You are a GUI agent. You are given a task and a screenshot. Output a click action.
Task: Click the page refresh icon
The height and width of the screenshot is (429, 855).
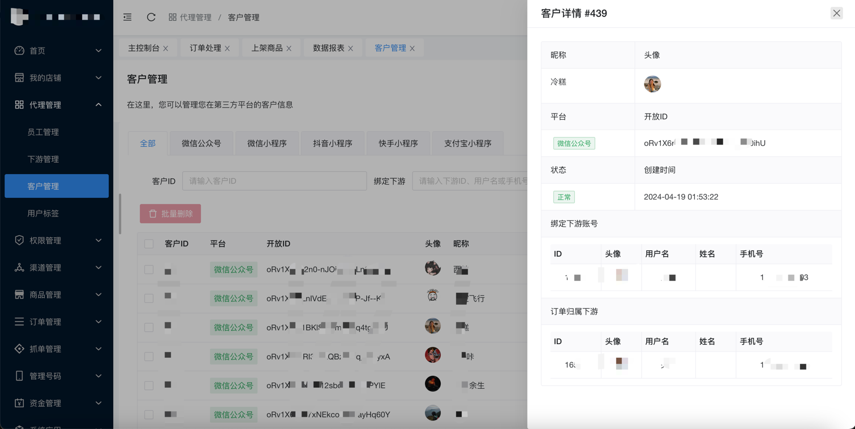point(151,18)
